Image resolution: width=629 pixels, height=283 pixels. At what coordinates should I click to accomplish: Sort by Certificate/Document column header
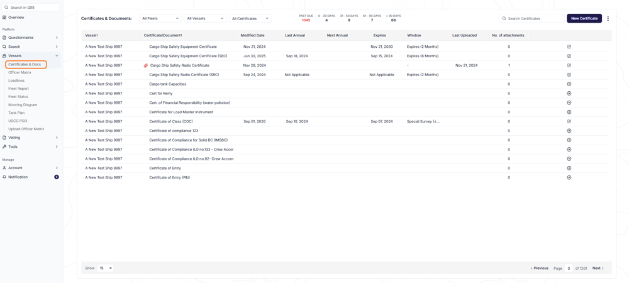tap(163, 35)
